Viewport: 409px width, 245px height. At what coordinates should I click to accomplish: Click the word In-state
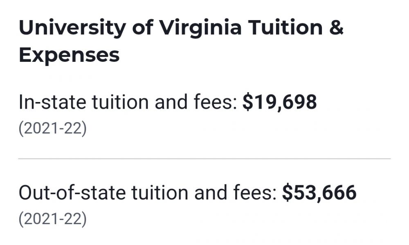coord(52,102)
